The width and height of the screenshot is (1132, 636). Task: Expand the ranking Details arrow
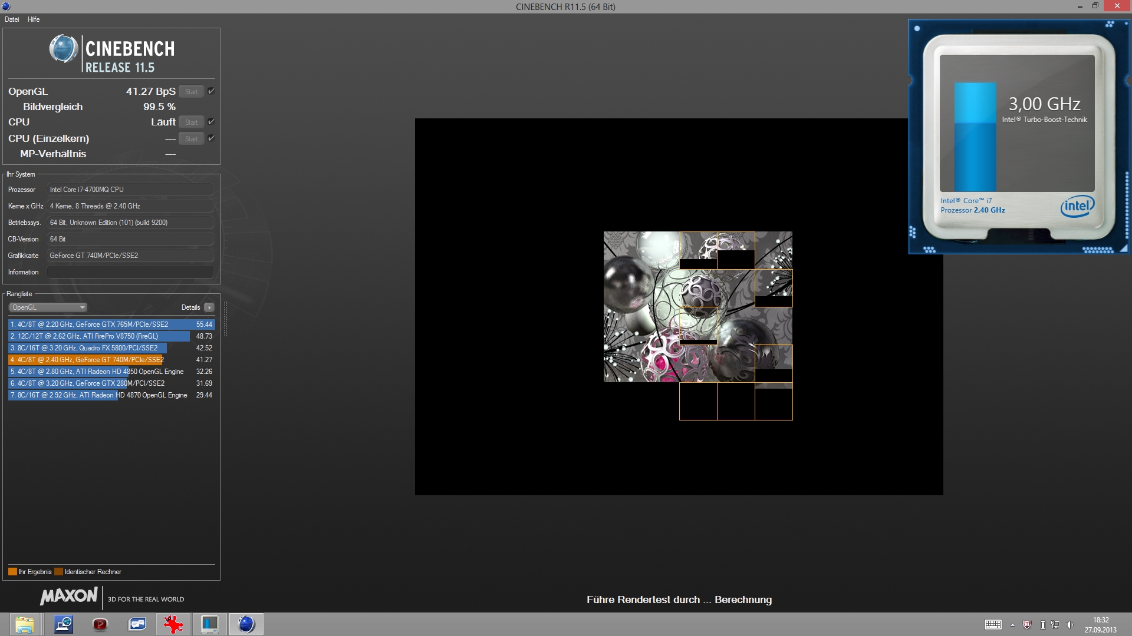209,307
